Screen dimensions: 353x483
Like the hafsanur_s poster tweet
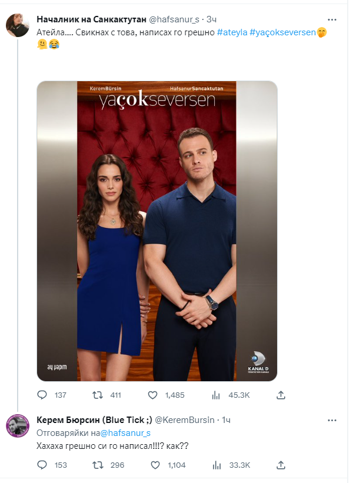coord(153,395)
